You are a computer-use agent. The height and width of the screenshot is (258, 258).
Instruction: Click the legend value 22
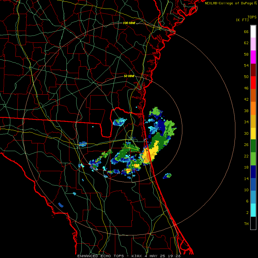point(246,156)
